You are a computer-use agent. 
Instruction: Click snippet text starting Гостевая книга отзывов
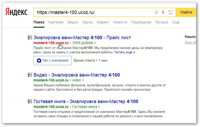click(x=99, y=114)
